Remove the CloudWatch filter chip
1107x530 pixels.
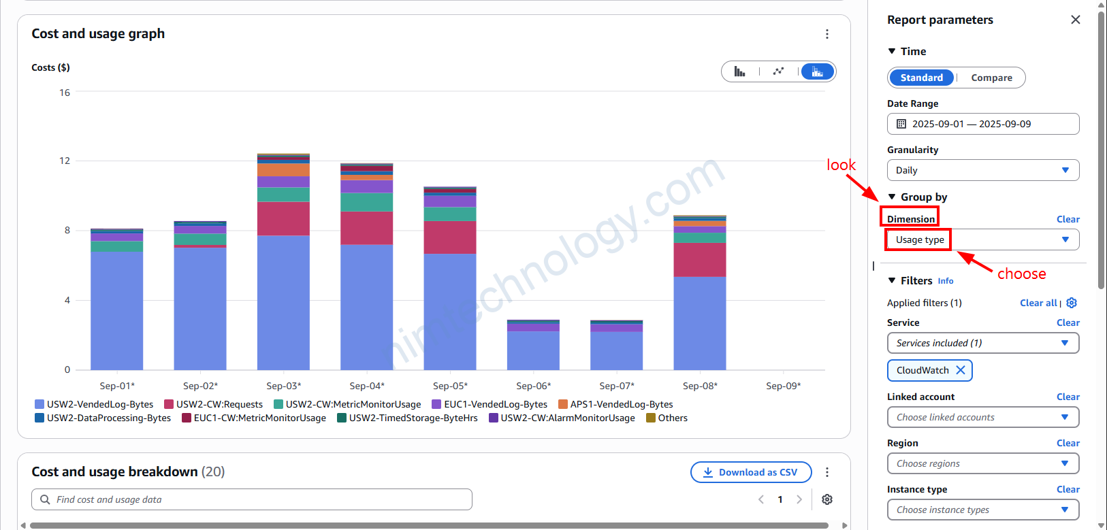pyautogui.click(x=960, y=370)
